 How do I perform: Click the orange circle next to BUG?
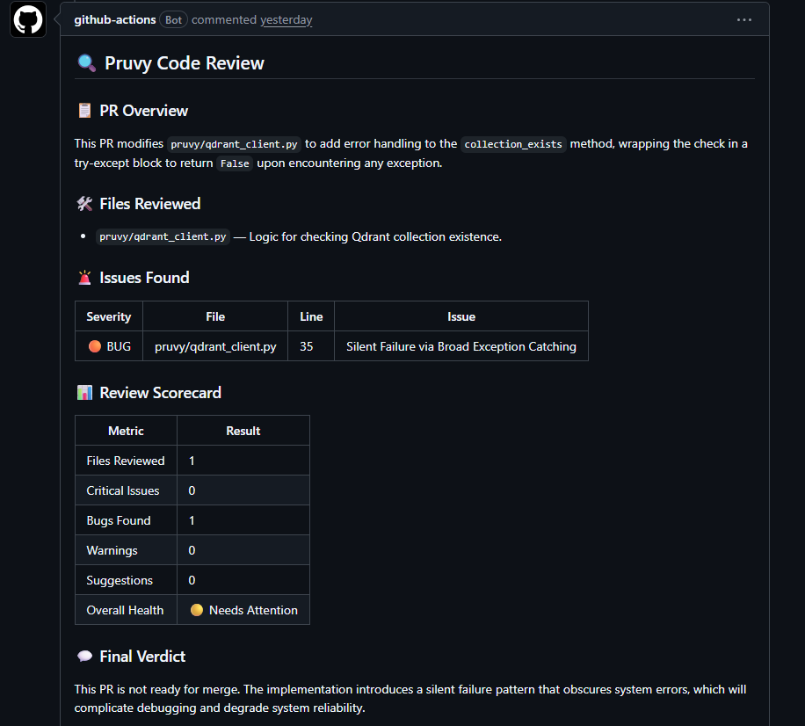[94, 346]
